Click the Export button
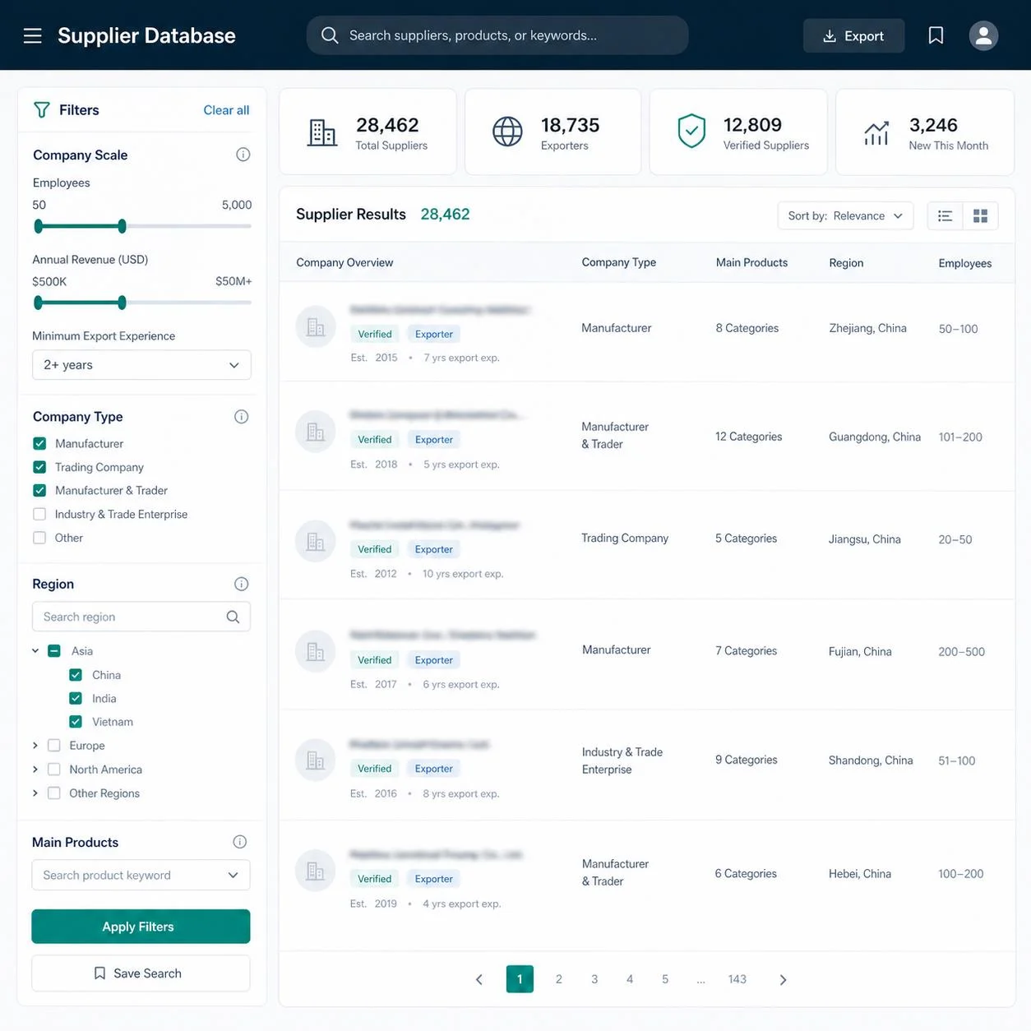This screenshot has width=1031, height=1031. click(x=853, y=35)
